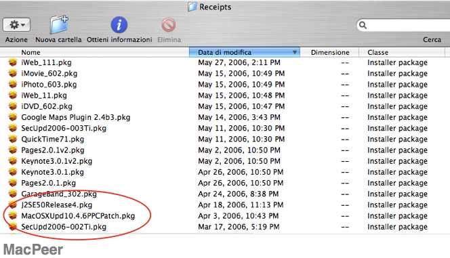Screen dimensions: 450x258
Task: Select file name SecUpd2006-002Ti.pkg
Action: (x=64, y=226)
